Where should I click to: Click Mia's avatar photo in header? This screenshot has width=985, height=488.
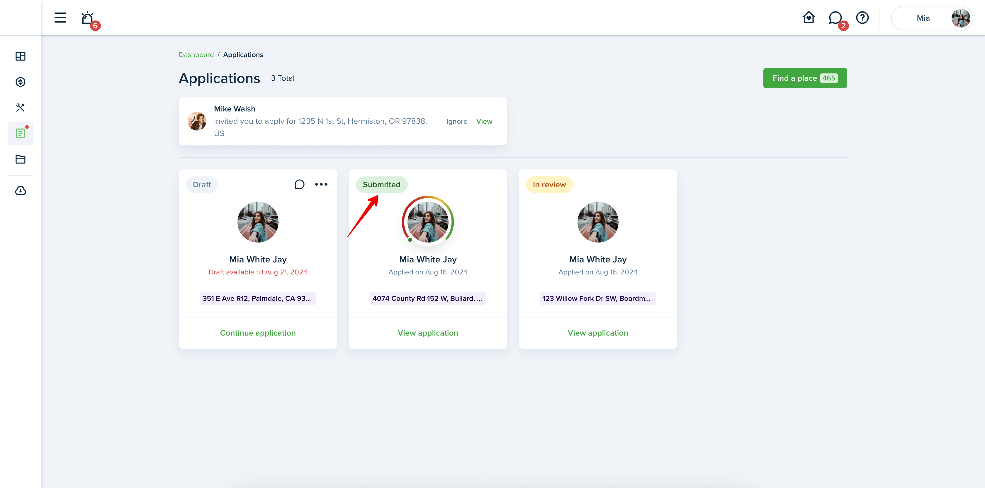[961, 18]
